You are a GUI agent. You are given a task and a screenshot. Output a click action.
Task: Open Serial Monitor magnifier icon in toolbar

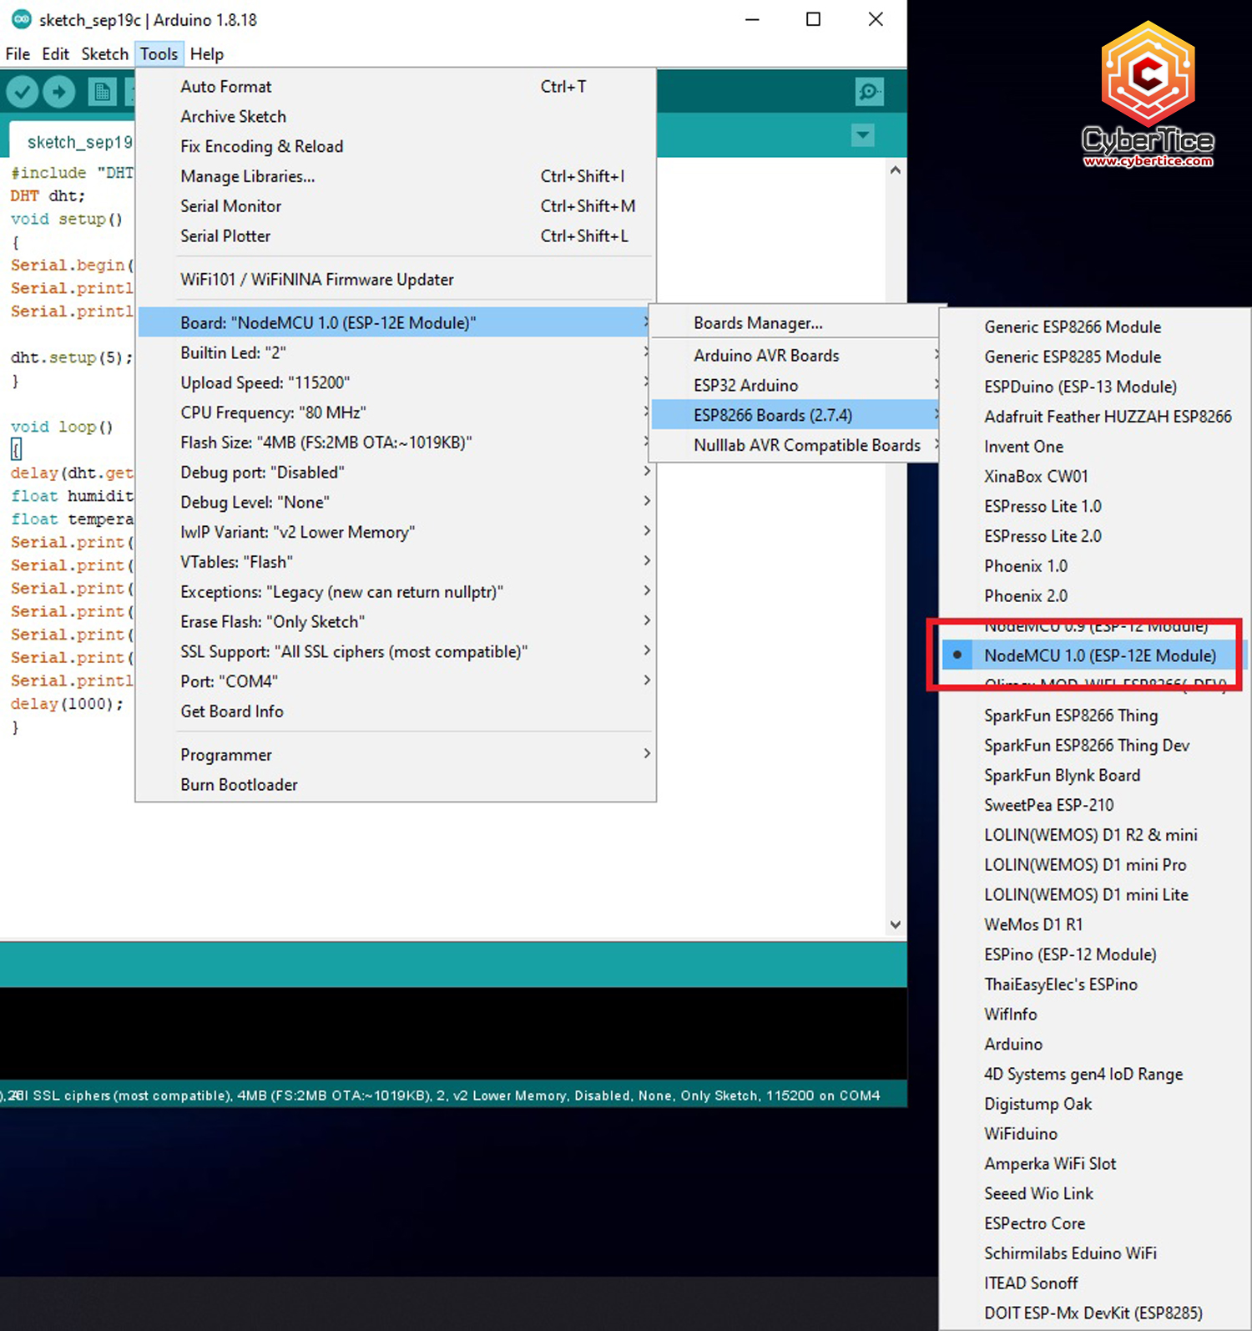click(x=869, y=92)
